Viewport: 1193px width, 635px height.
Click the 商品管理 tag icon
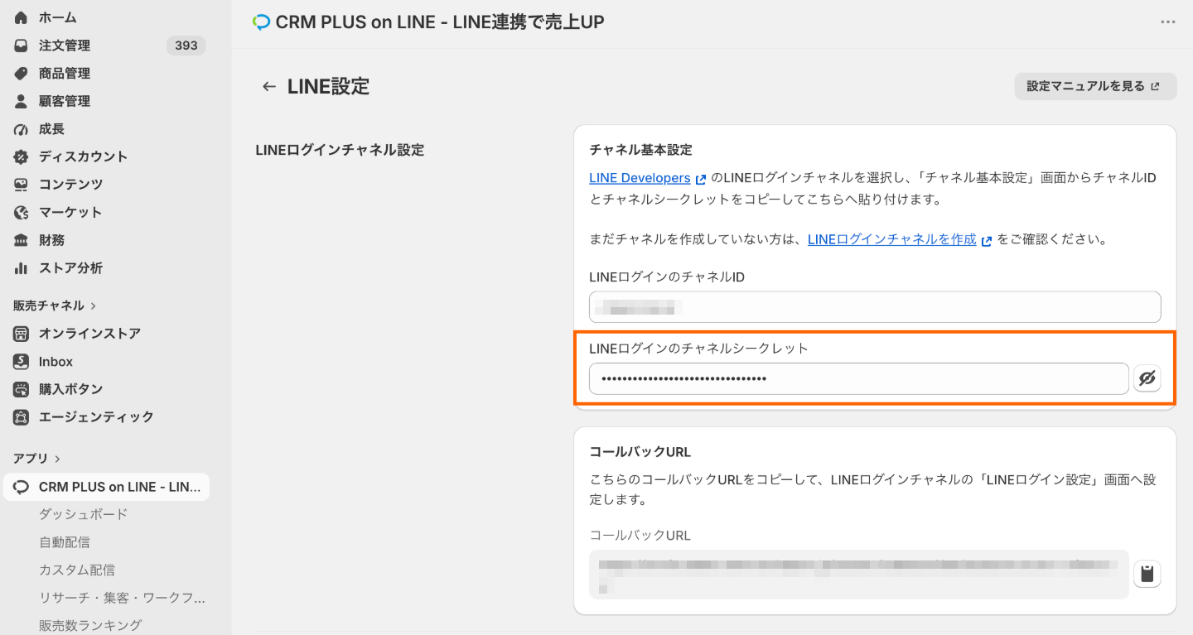pos(22,73)
